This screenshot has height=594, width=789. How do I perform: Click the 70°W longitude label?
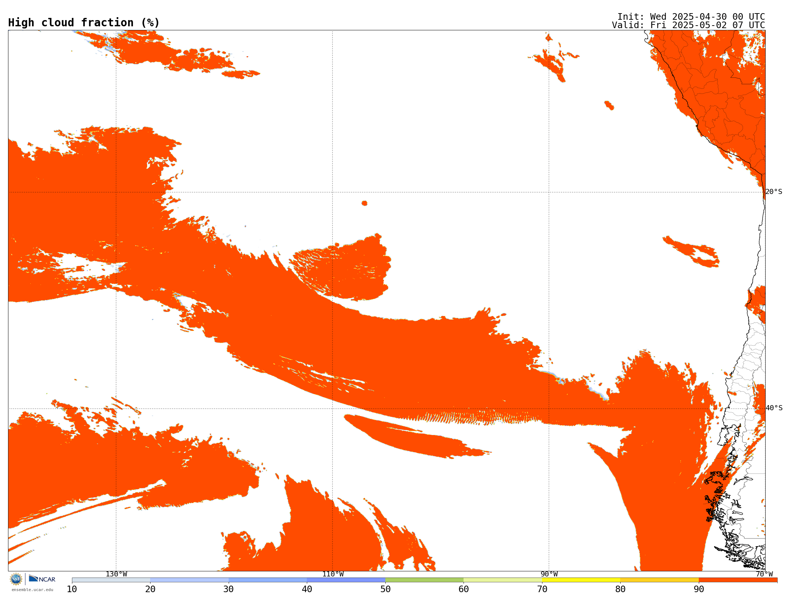(x=764, y=574)
